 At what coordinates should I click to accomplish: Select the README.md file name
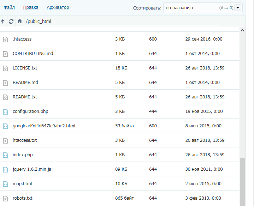point(25,83)
